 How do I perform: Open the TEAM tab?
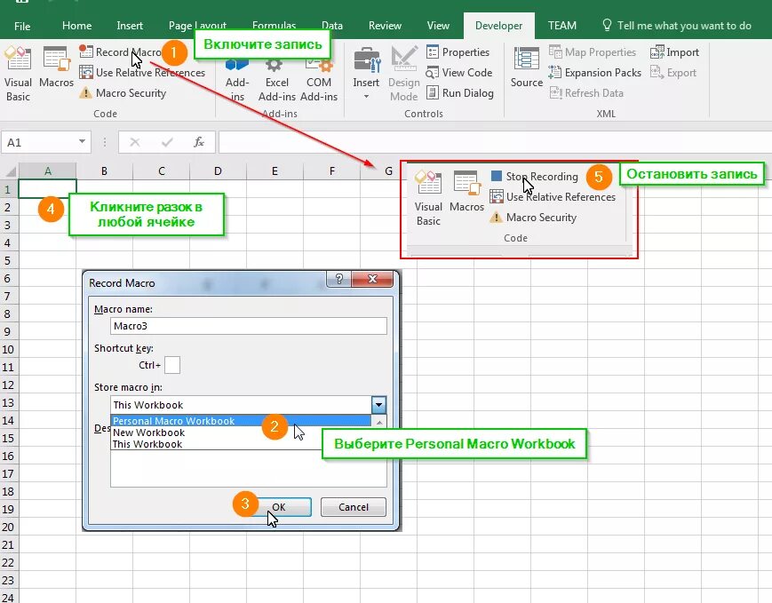562,26
